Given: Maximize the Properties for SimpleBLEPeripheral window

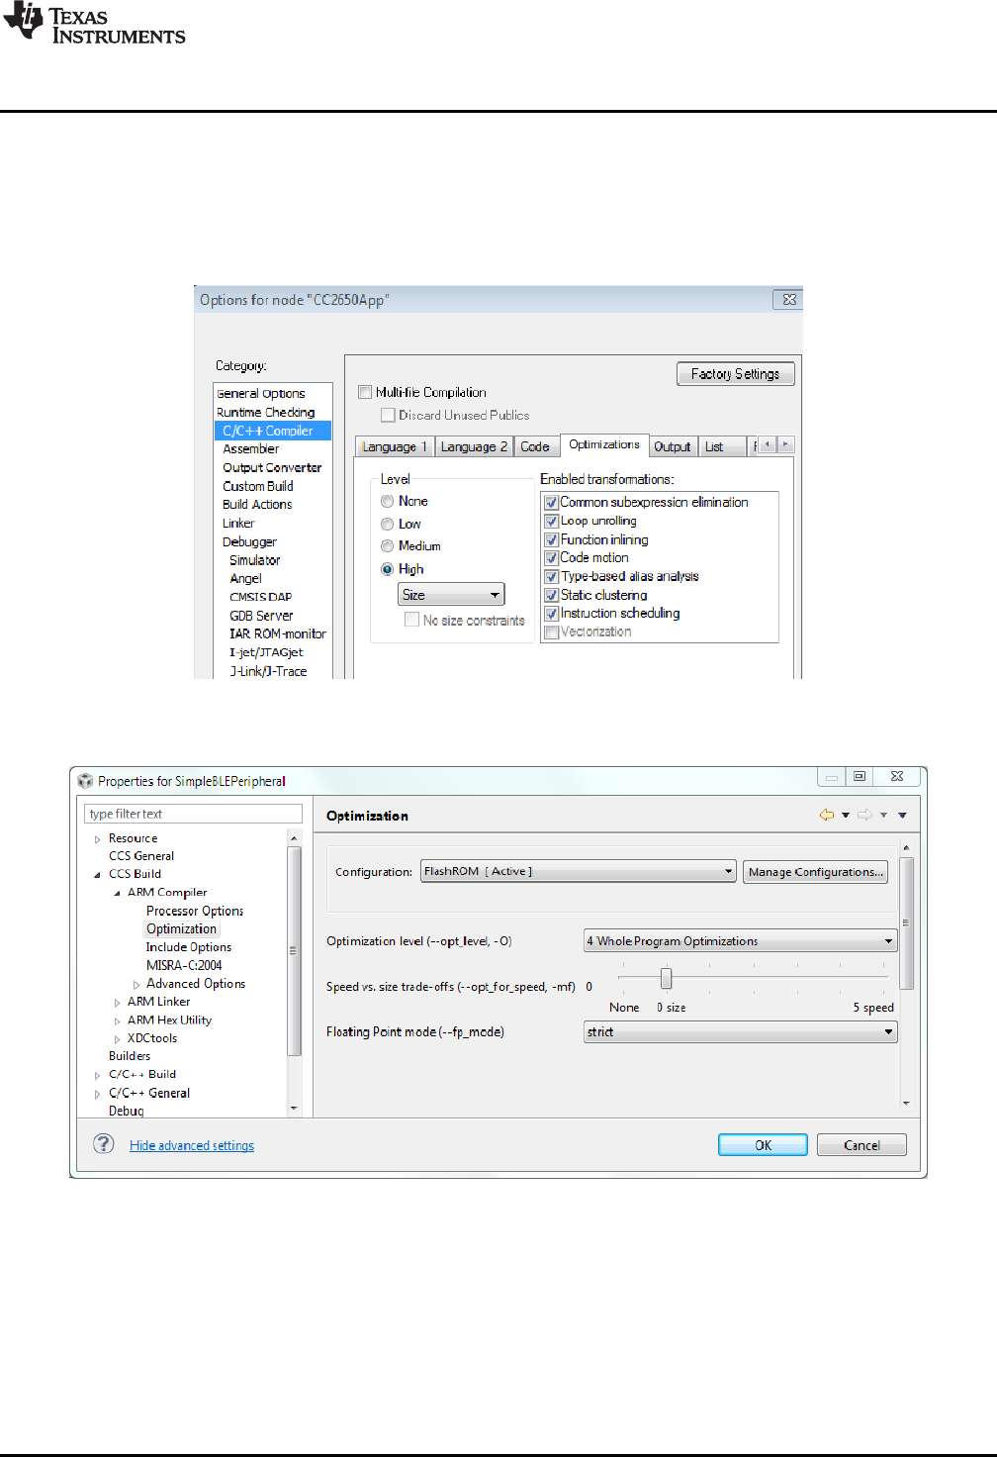Looking at the screenshot, I should (860, 777).
